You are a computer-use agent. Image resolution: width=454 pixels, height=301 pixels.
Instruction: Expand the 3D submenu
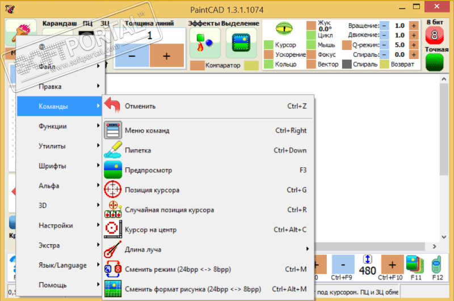59,205
